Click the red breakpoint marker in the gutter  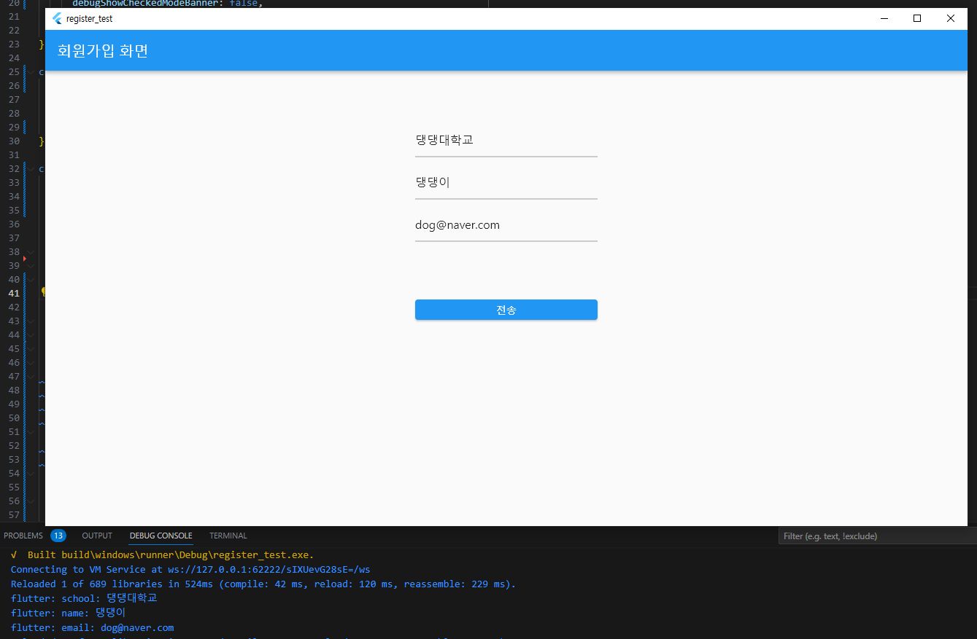(24, 259)
